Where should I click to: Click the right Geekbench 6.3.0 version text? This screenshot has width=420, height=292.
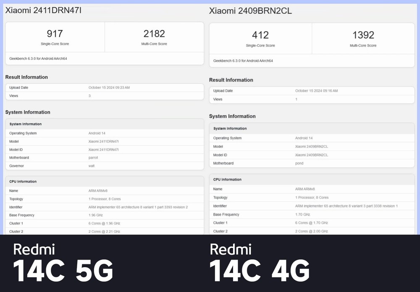pyautogui.click(x=243, y=61)
